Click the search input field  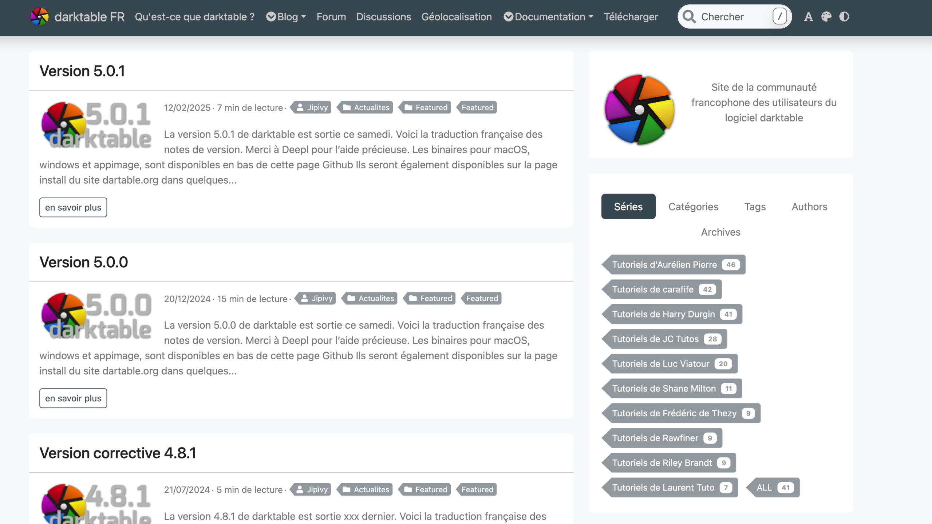pyautogui.click(x=735, y=17)
